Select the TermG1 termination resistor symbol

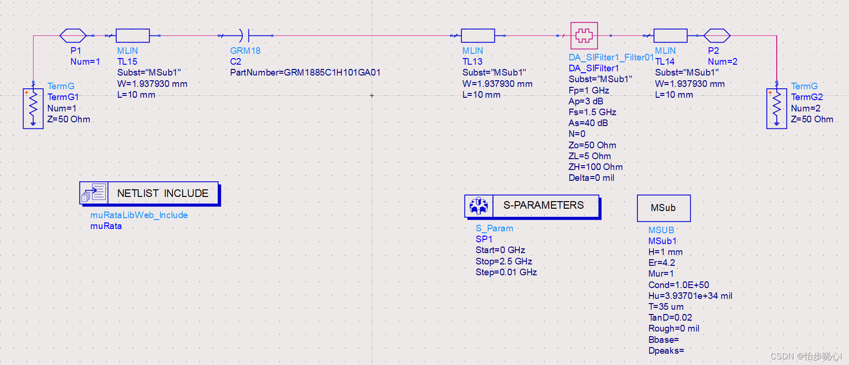tap(33, 108)
